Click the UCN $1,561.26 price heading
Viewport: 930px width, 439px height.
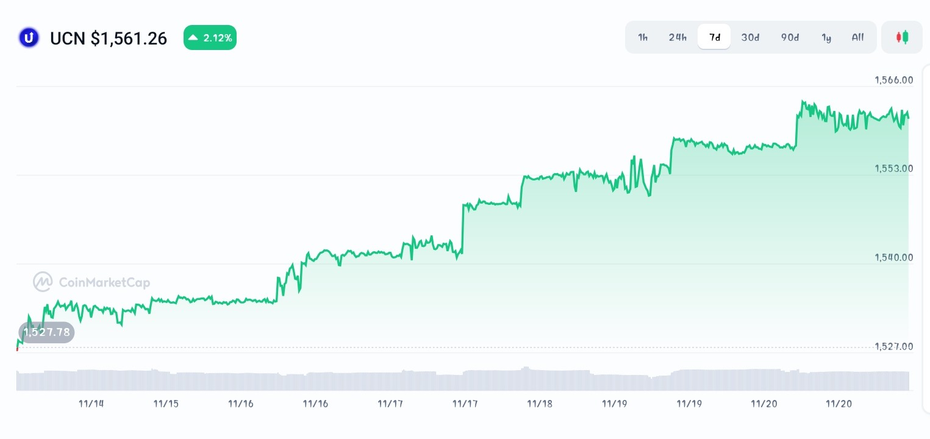click(109, 38)
